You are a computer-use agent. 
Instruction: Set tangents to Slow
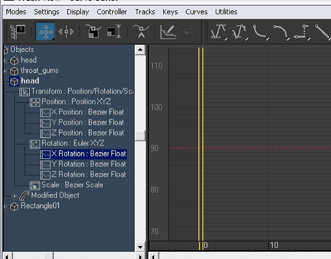pyautogui.click(x=281, y=32)
